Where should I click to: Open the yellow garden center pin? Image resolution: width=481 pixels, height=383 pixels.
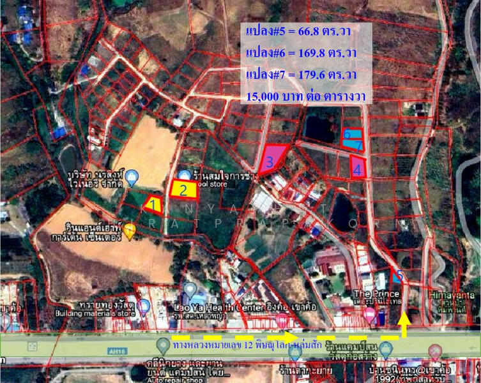[x=130, y=230]
